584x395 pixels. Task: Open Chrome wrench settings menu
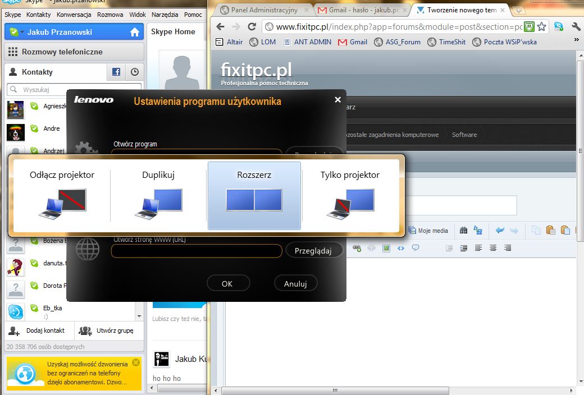(x=576, y=26)
